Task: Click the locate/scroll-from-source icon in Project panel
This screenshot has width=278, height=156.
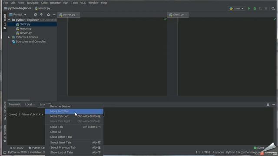Action: coord(36,15)
